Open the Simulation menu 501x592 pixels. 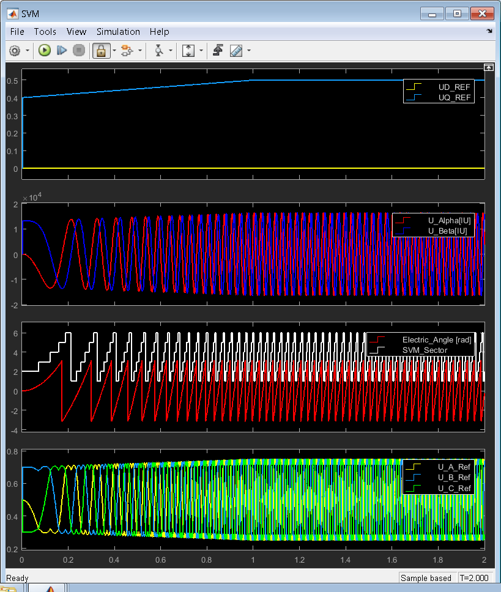pyautogui.click(x=118, y=32)
